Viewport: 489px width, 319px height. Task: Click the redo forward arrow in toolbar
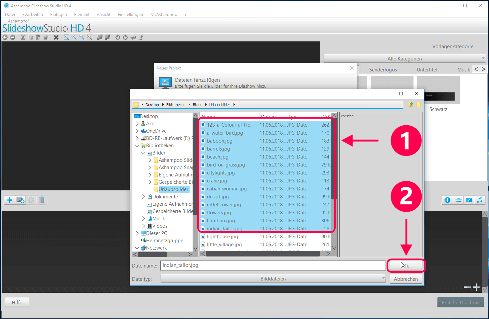click(x=13, y=37)
